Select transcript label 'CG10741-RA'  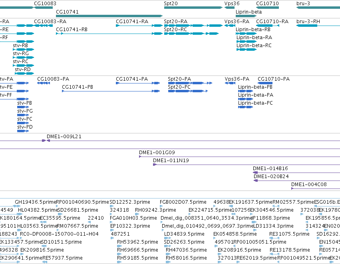(x=132, y=22)
